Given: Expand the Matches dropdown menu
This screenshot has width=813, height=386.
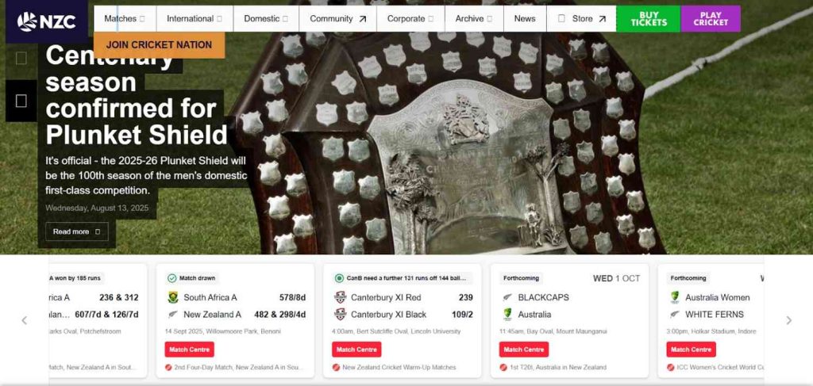Looking at the screenshot, I should tap(125, 19).
